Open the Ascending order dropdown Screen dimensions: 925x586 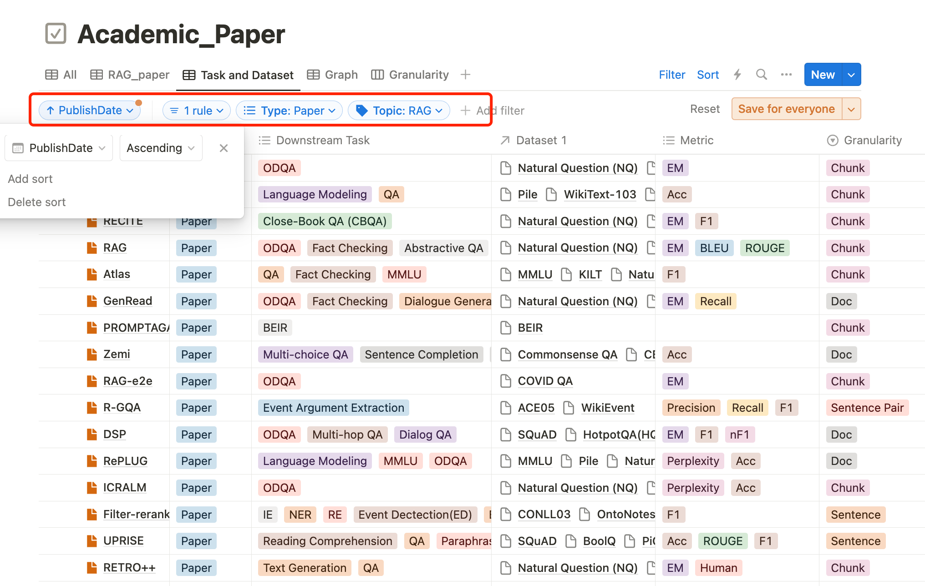click(161, 148)
